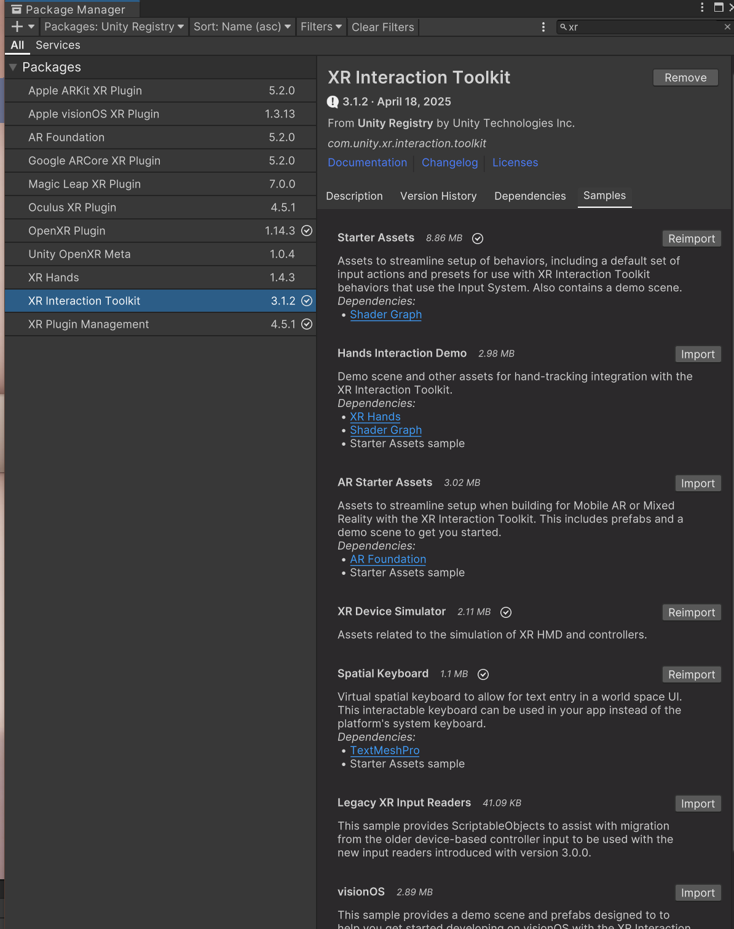The width and height of the screenshot is (734, 929).
Task: Click the warning icon next to version 3.1.2
Action: click(333, 102)
